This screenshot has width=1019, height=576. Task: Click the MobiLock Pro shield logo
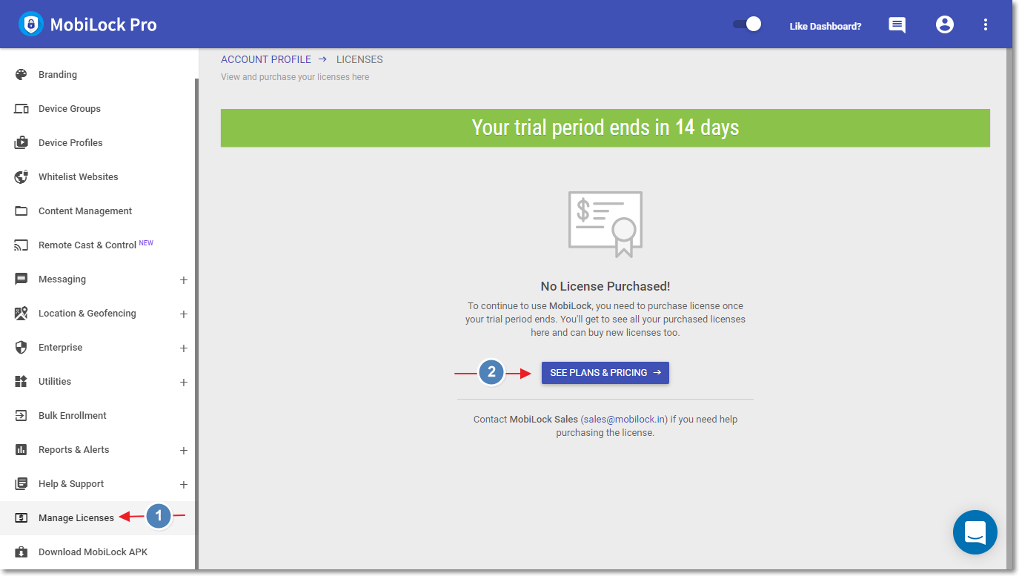point(31,24)
